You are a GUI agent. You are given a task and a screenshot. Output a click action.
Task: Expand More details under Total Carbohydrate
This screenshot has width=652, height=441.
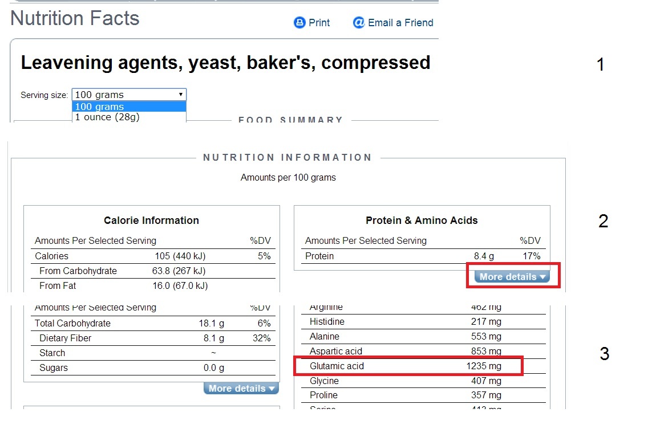click(241, 389)
